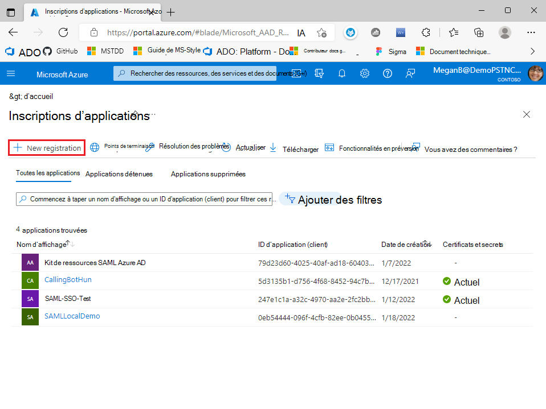Click the Actuel status for SAML-SSO-Test
The image size is (546, 409).
pos(461,300)
